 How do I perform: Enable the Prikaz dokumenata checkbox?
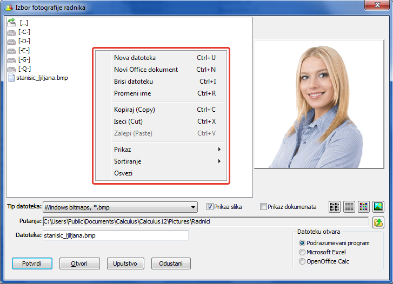coord(263,206)
